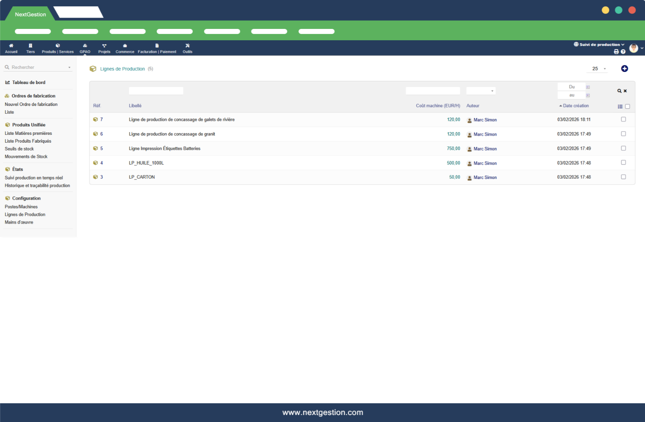The image size is (645, 422).
Task: Select checkbox for LP_HUILE_1000L row
Action: 623,163
